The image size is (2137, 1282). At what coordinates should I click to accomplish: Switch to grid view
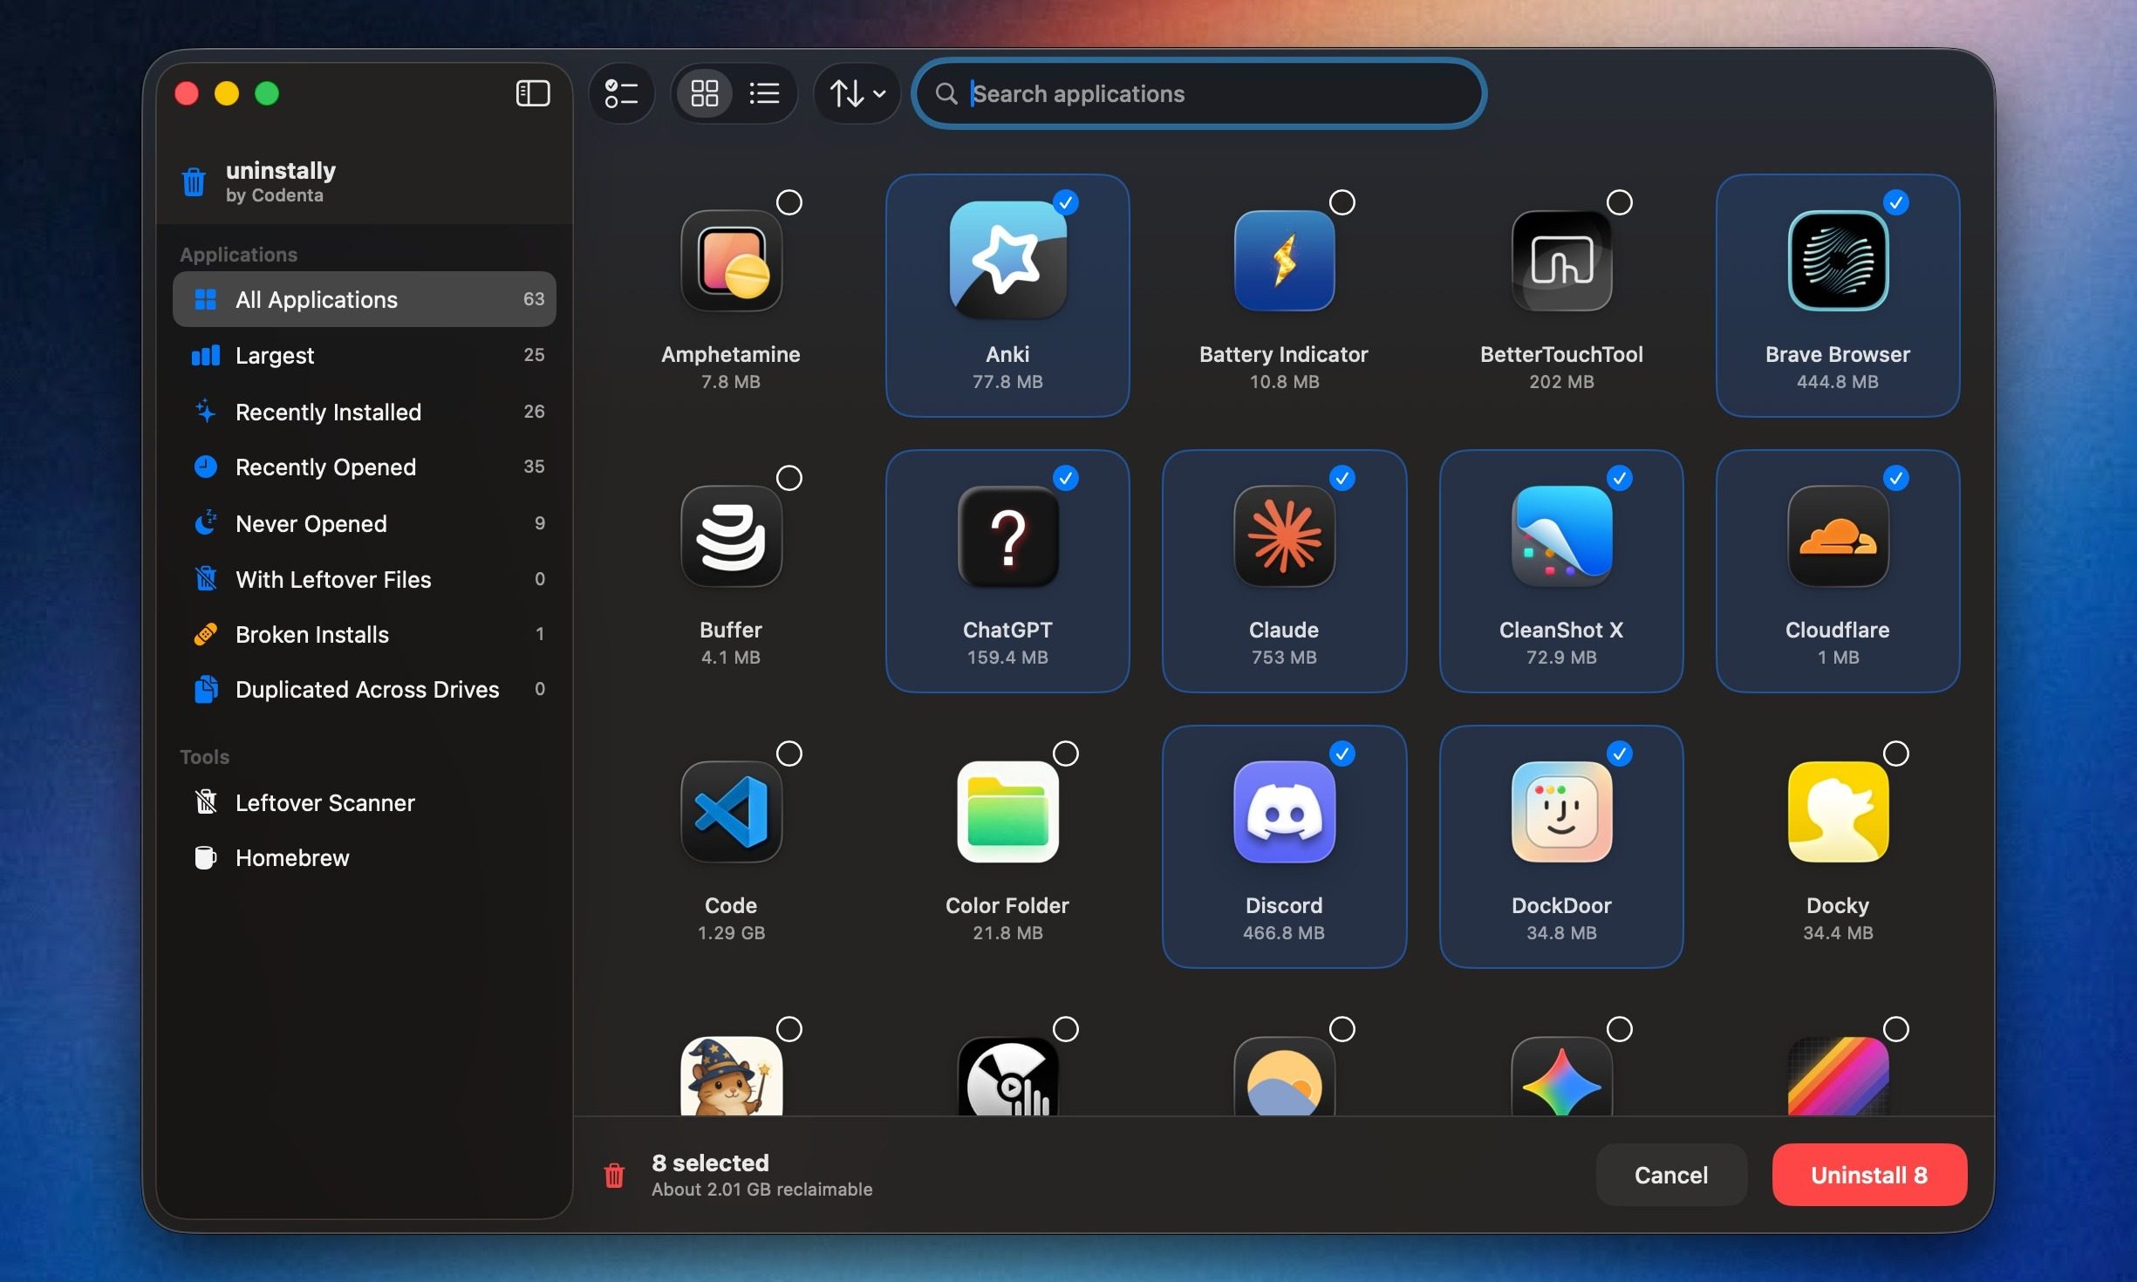click(704, 93)
